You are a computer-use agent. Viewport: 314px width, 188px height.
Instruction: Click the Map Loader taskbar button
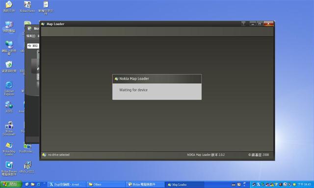coord(184,185)
